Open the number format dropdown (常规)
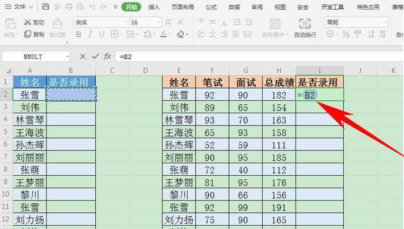Image resolution: width=404 pixels, height=229 pixels. coord(386,22)
